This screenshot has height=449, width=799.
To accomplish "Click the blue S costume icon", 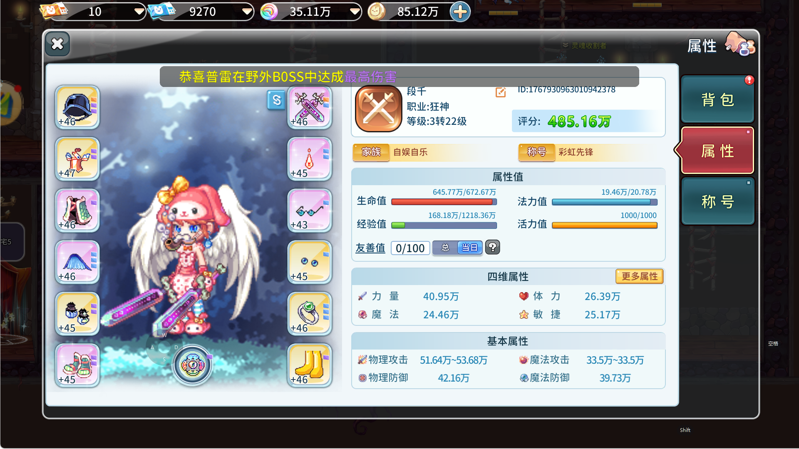I will (x=276, y=100).
